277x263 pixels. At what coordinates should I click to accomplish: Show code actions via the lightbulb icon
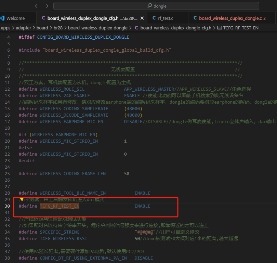point(22,199)
